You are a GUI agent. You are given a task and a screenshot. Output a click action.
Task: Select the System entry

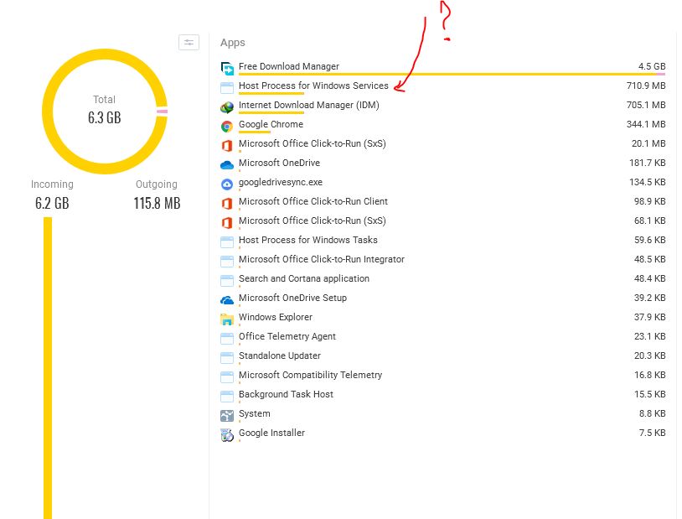coord(255,413)
